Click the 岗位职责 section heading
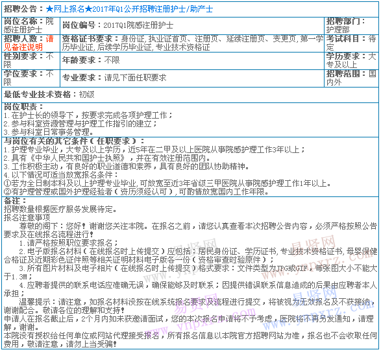This screenshot has height=352, width=381. click(23, 107)
